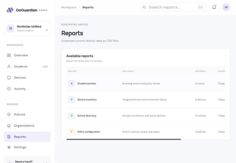Image resolution: width=236 pixels, height=163 pixels.
Task: Click the '6 devices' record count
Action: pos(201,100)
